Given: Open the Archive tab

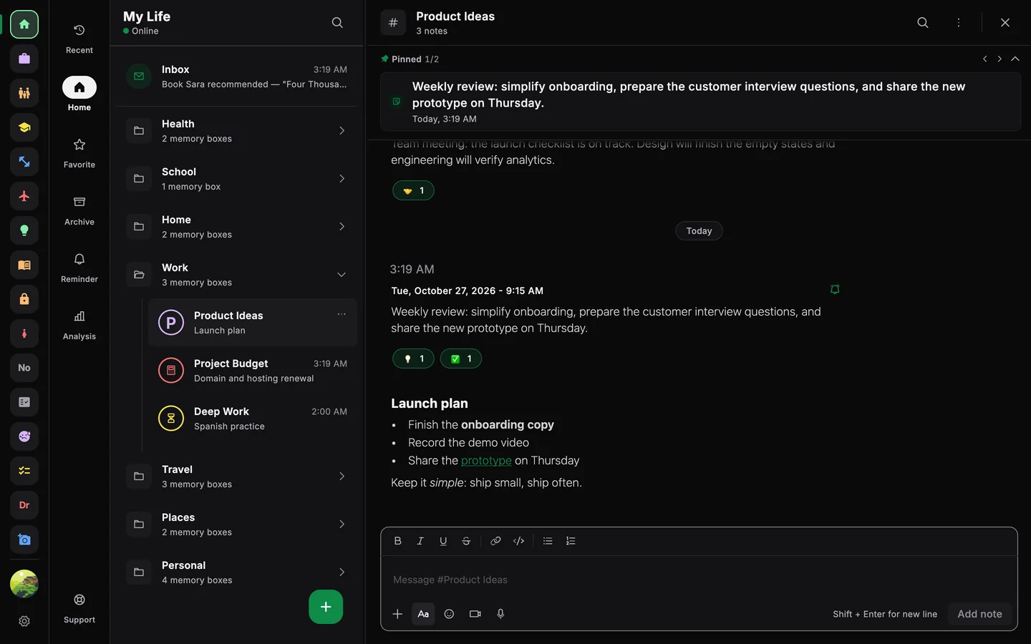Looking at the screenshot, I should (x=79, y=210).
